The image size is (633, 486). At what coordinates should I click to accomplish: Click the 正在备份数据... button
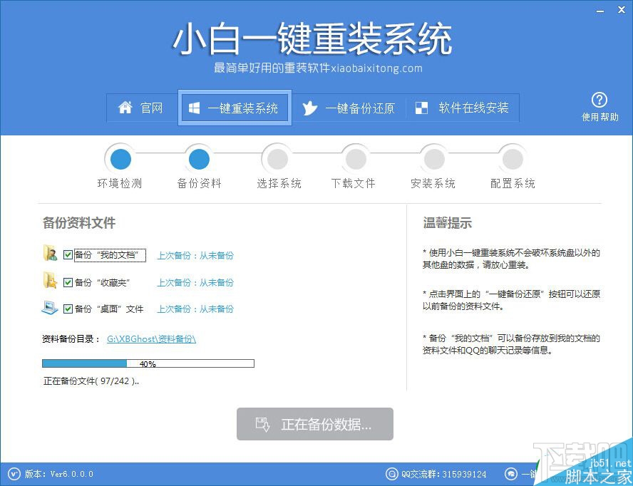pyautogui.click(x=315, y=424)
